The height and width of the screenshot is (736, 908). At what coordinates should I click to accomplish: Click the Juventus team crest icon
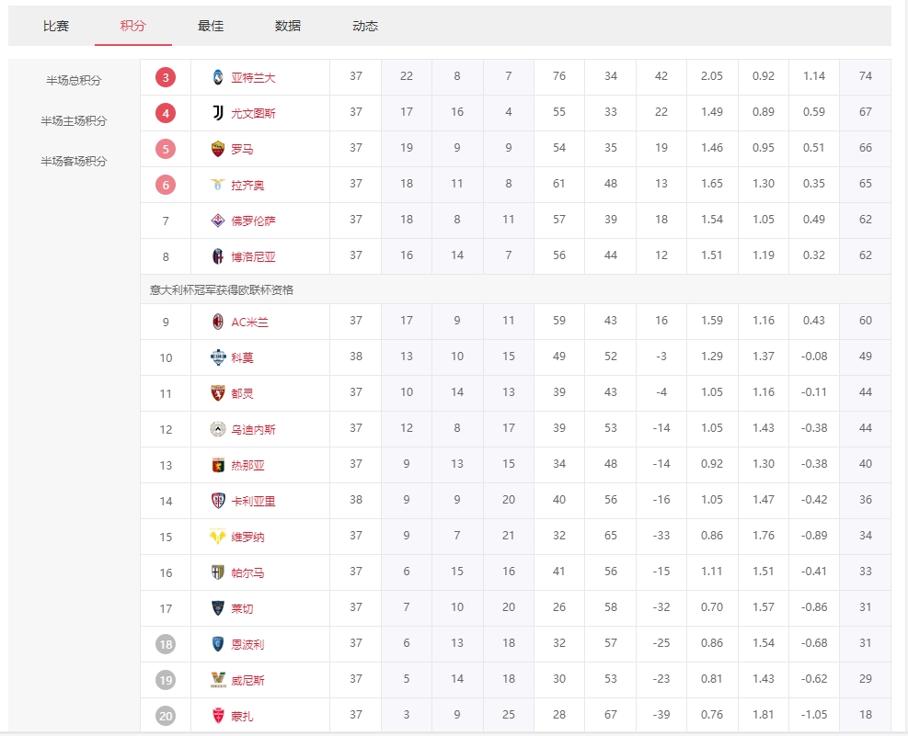click(218, 113)
